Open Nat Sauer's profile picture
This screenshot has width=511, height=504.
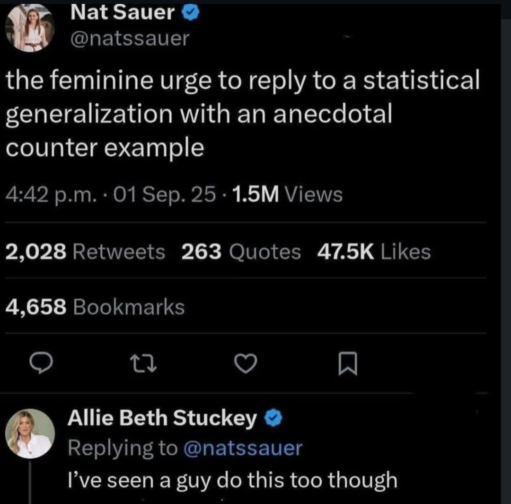point(30,28)
